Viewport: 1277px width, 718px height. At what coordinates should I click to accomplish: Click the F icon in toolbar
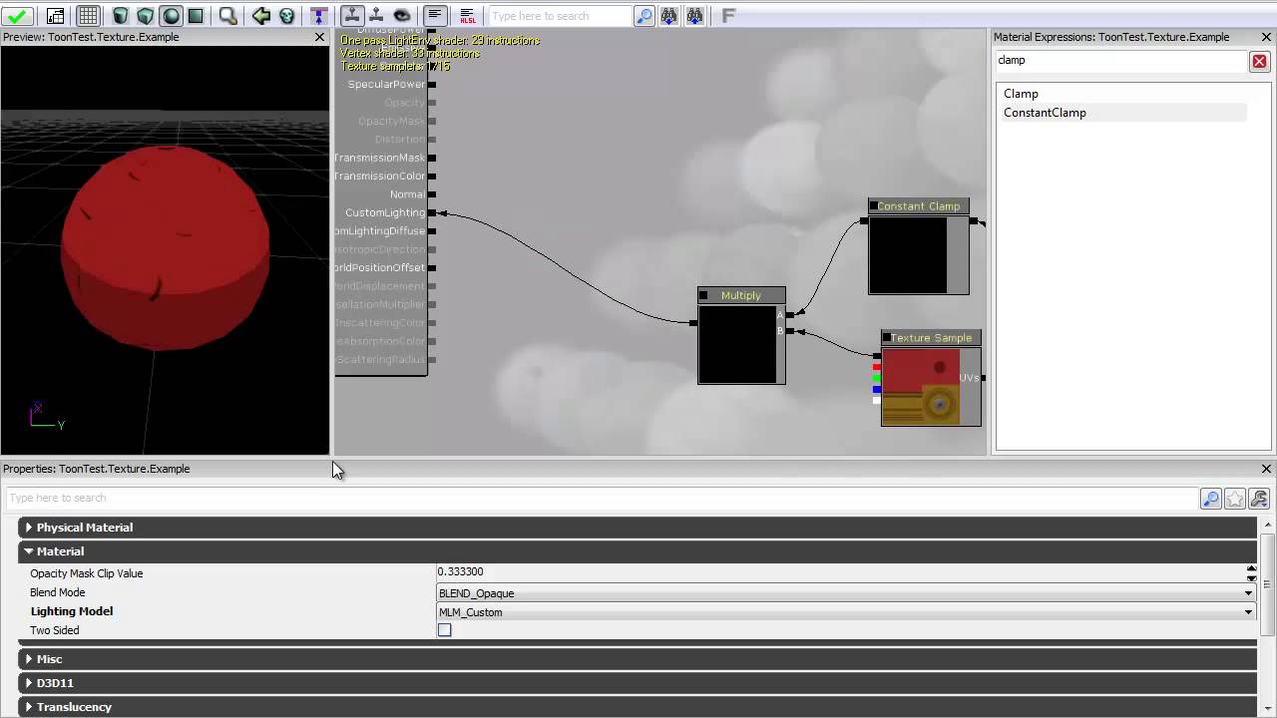pos(728,16)
